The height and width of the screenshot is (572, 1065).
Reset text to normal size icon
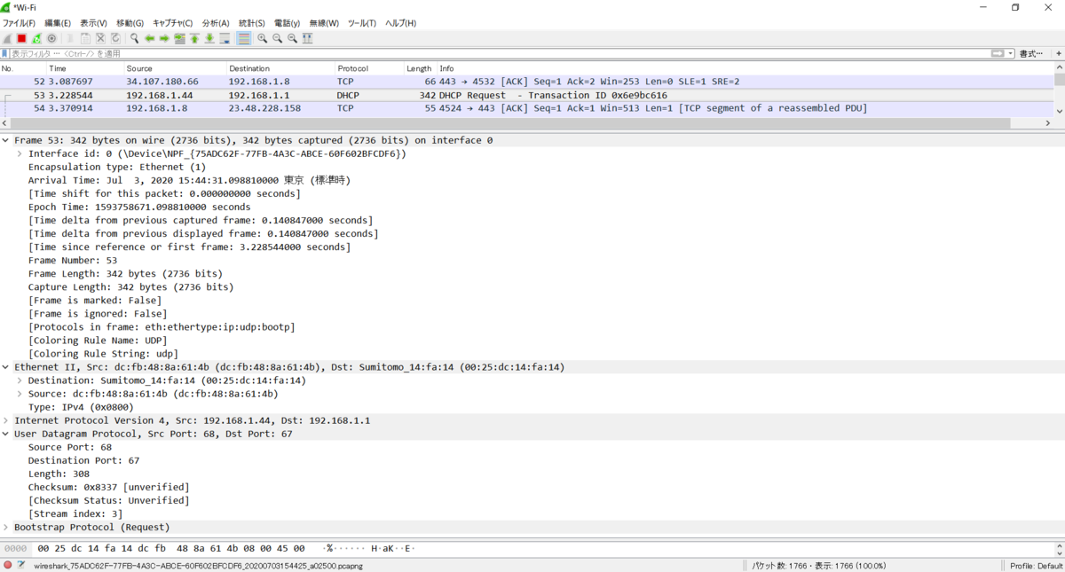tap(292, 38)
